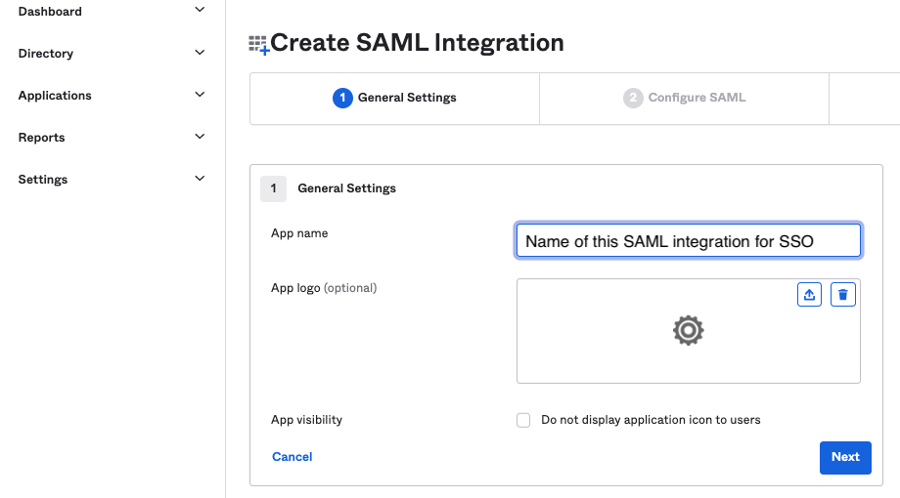Click the app grid icon beside the title
The image size is (900, 498).
coord(258,45)
